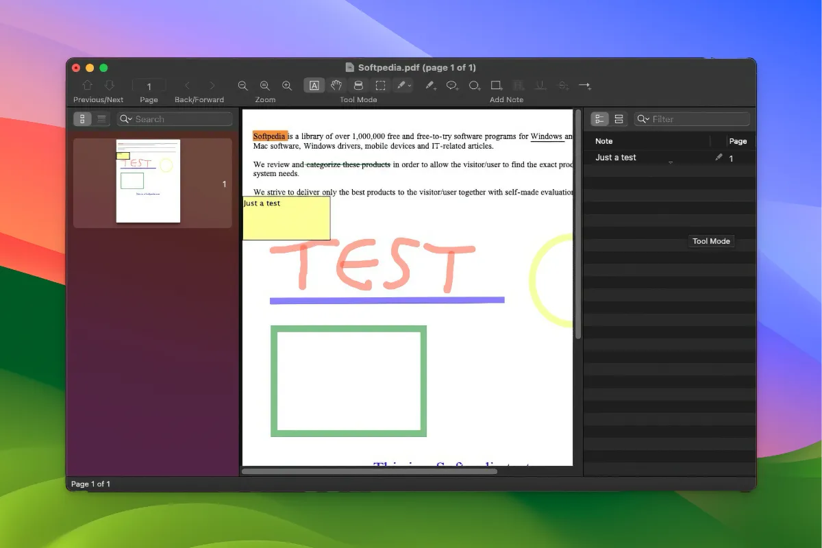This screenshot has width=822, height=548.
Task: Select the Hand scroll tool
Action: pos(336,86)
